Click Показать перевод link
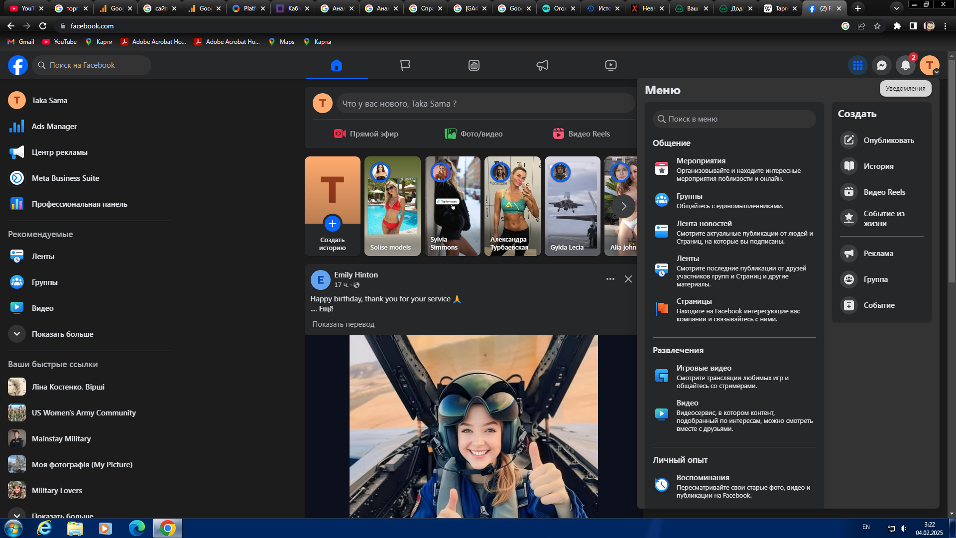 point(343,324)
